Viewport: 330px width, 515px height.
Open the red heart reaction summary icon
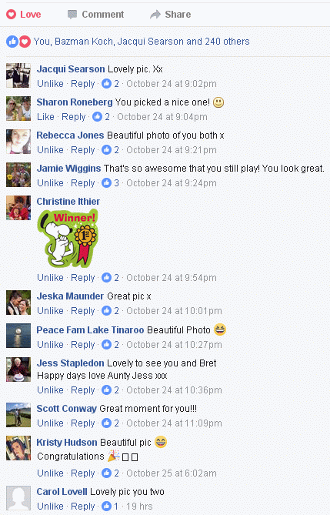[x=25, y=42]
